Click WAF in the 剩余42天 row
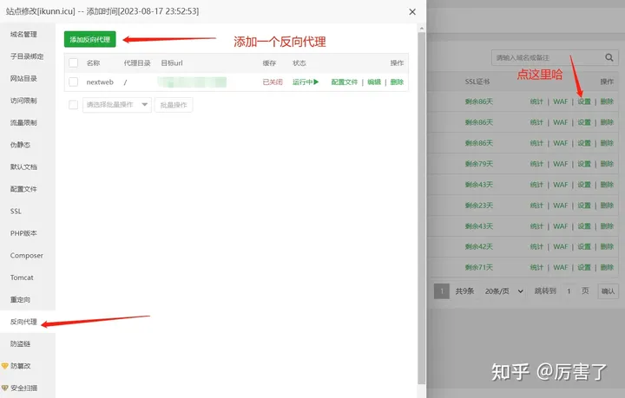 561,247
